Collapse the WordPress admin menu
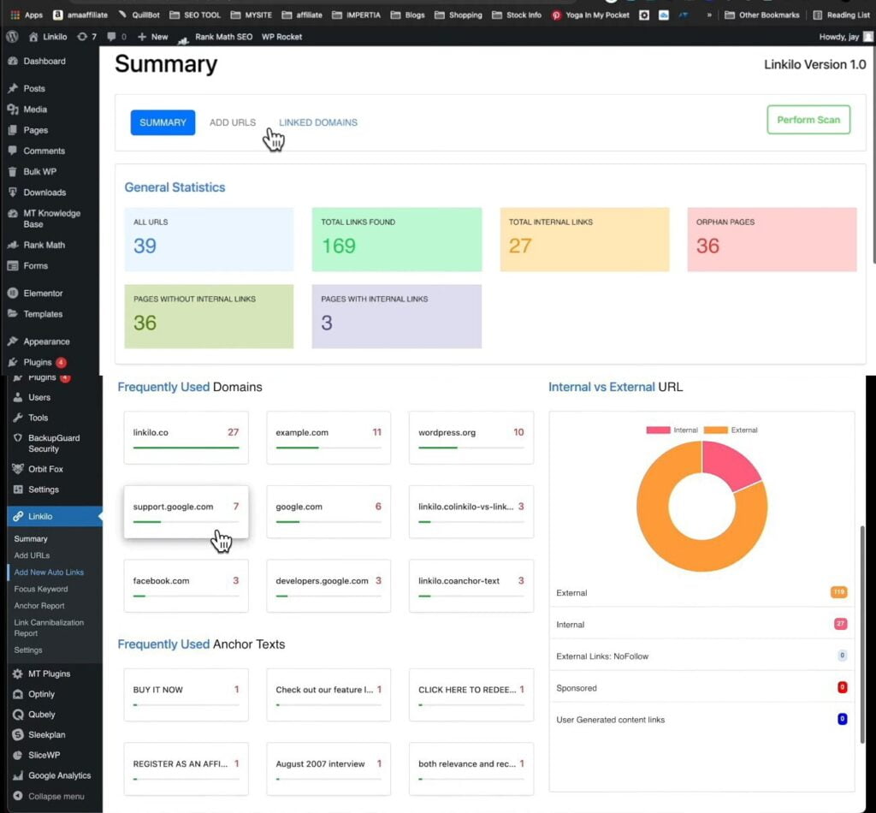 pyautogui.click(x=49, y=796)
